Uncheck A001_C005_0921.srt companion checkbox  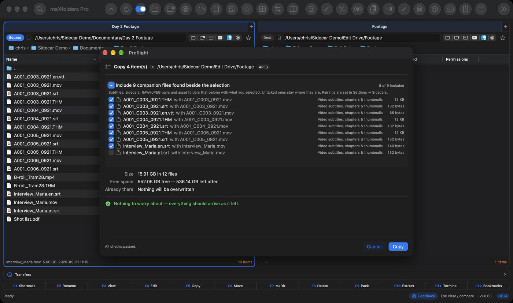point(111,139)
